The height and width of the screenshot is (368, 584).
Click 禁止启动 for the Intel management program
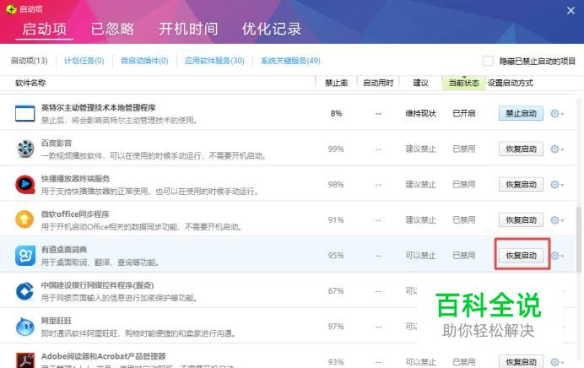(521, 113)
